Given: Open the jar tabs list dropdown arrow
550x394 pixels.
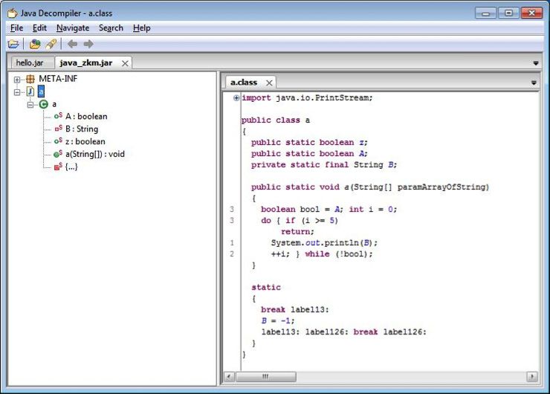Looking at the screenshot, I should (536, 63).
